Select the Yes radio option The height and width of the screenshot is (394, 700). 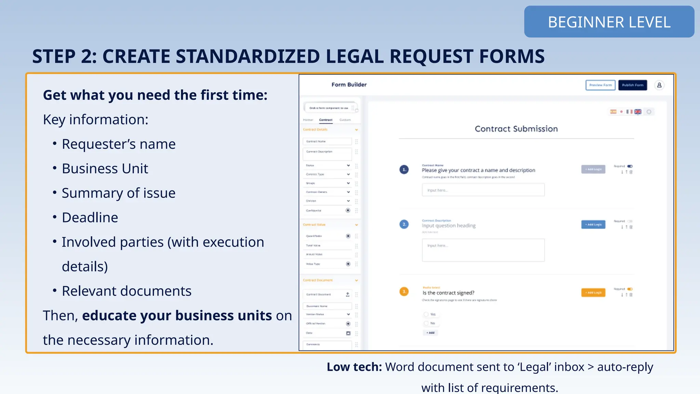[426, 314]
